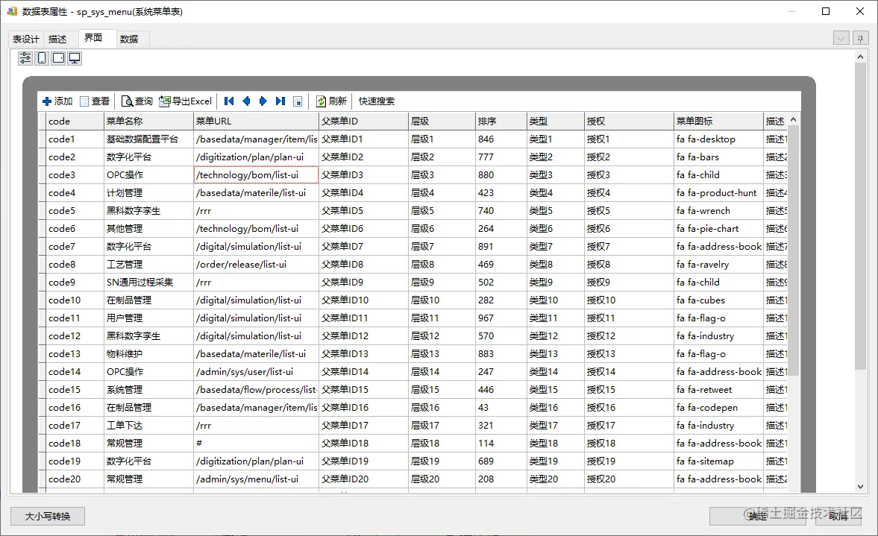Switch to tablet preview mode
The width and height of the screenshot is (878, 536).
click(x=58, y=58)
